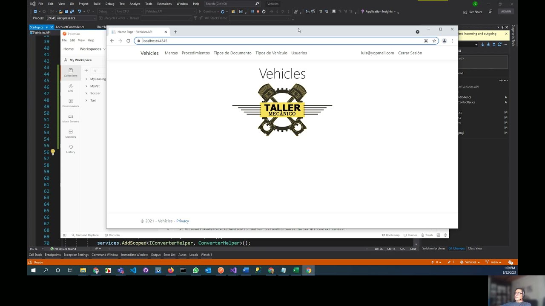Open Firefox from the Windows taskbar
The image size is (545, 306).
171,270
